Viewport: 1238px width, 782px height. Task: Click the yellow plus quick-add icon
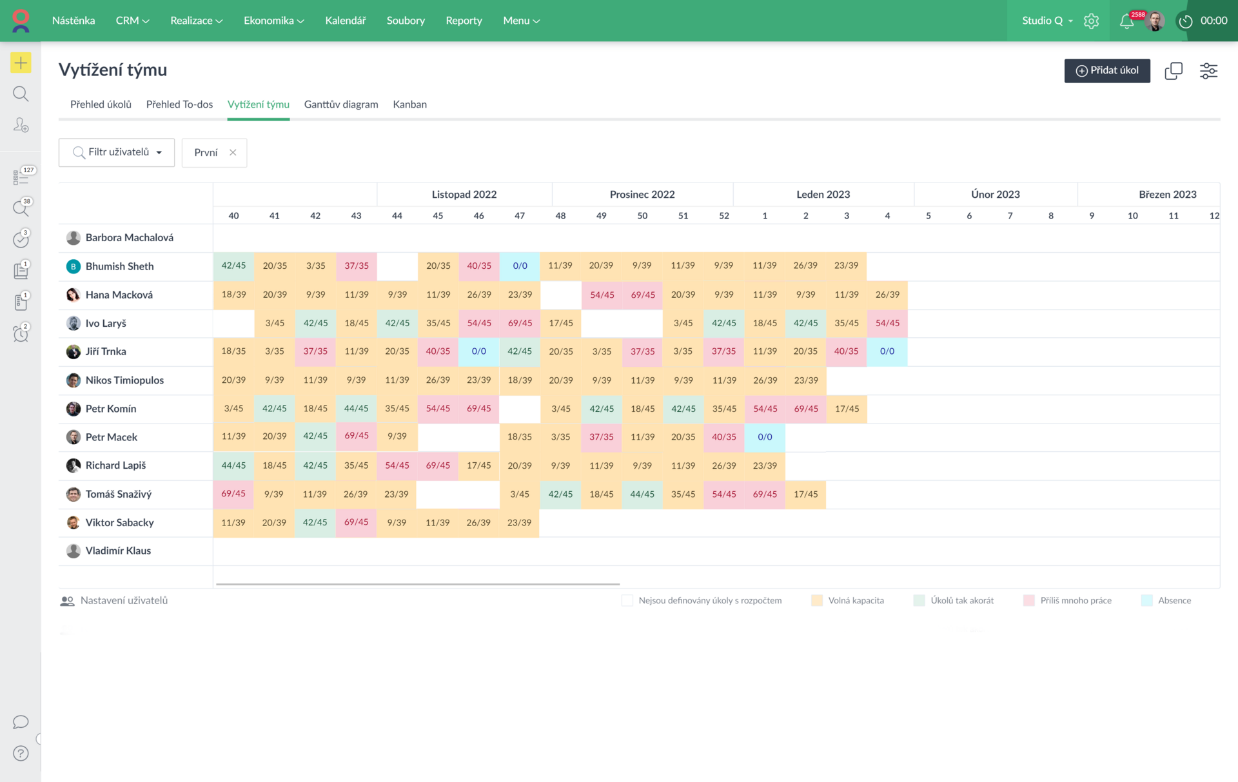click(21, 63)
